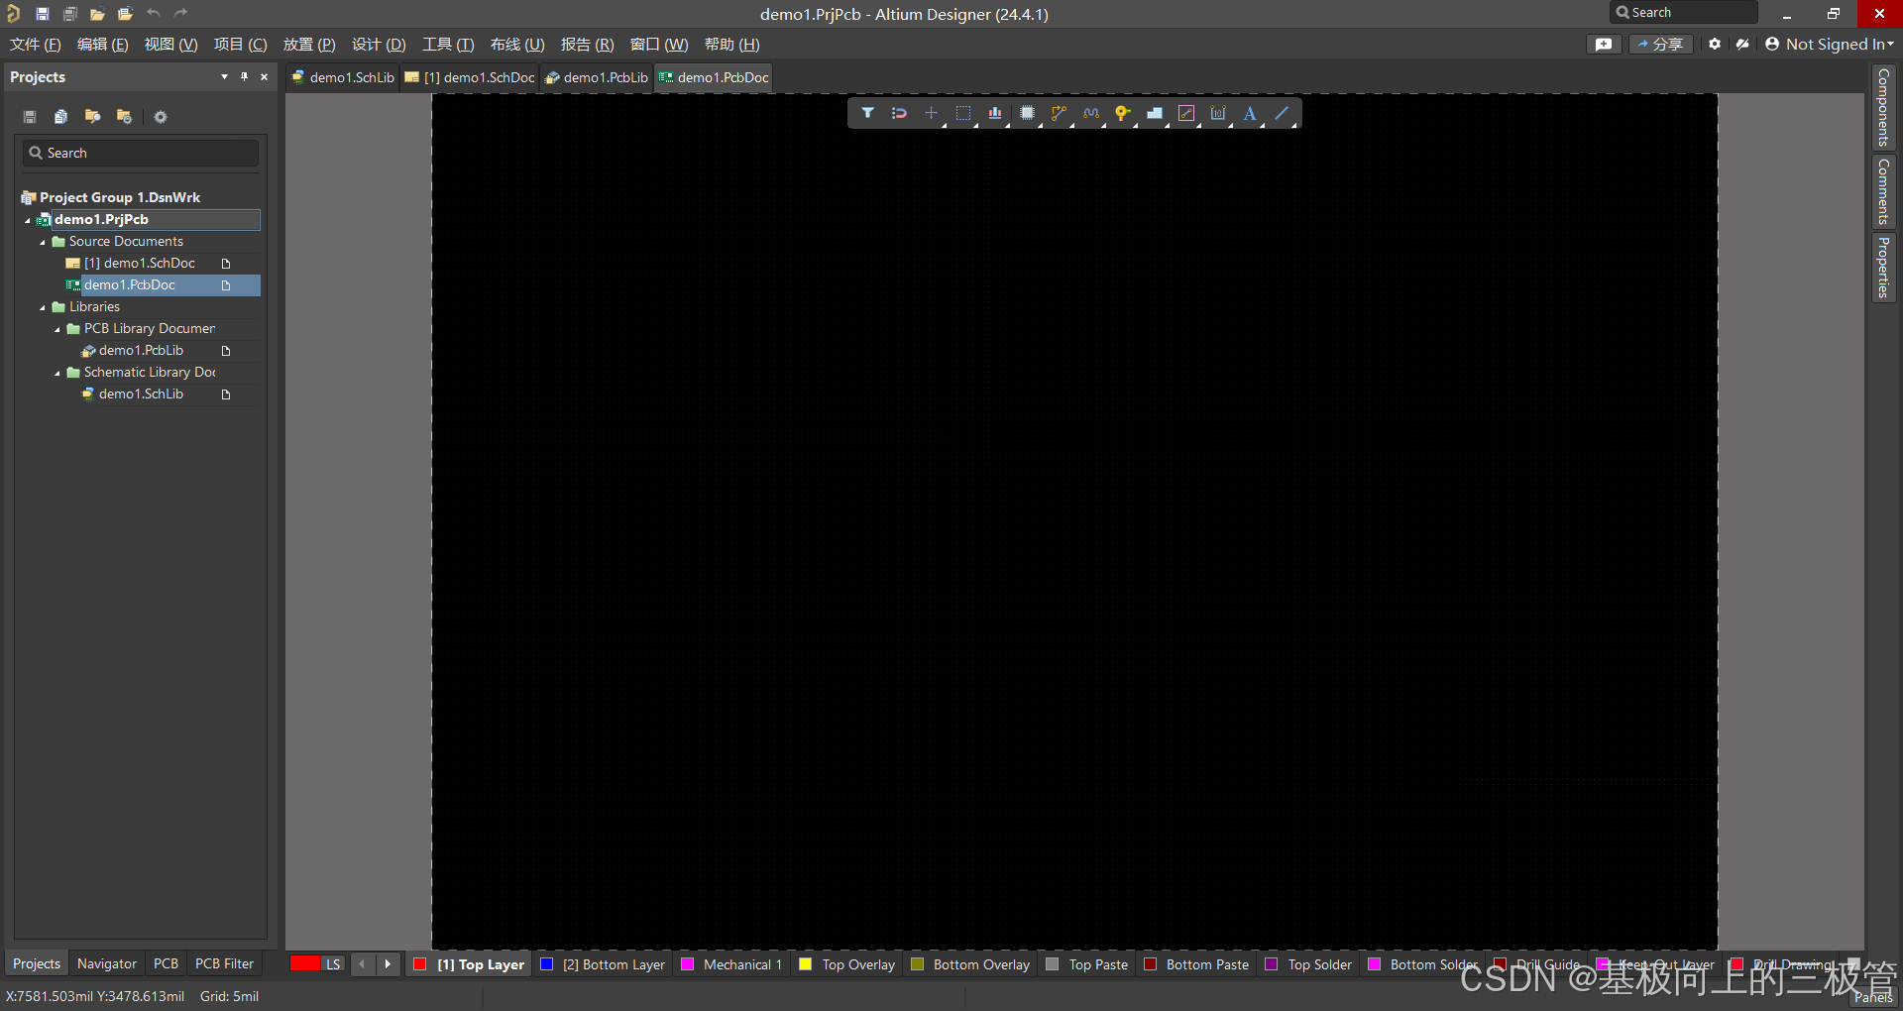Viewport: 1903px width, 1011px height.
Task: Select the dashed rectangle selection tool
Action: pos(962,113)
